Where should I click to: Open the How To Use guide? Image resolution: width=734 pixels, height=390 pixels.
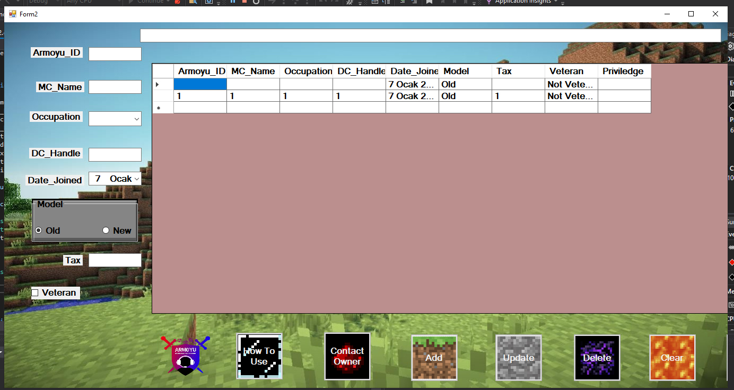[x=259, y=356]
